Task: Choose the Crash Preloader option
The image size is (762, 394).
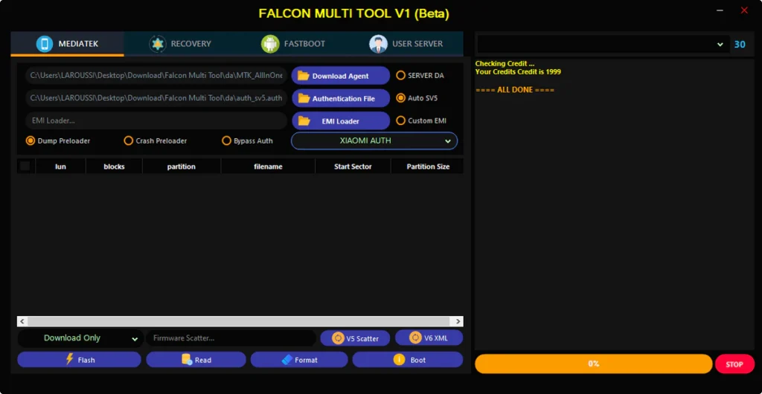Action: point(129,141)
